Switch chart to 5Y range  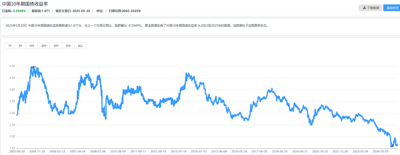[x=20, y=46]
